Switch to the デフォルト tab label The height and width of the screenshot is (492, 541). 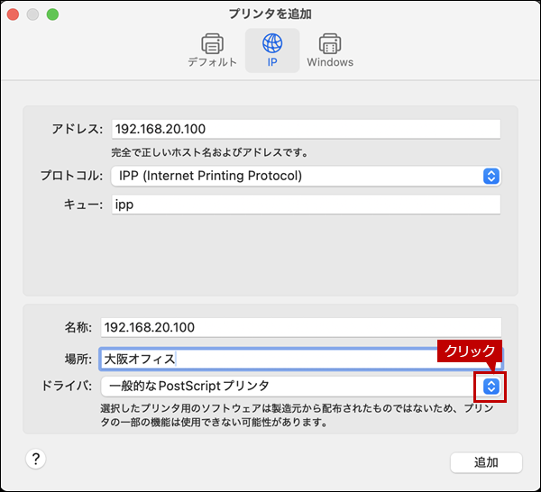click(212, 63)
